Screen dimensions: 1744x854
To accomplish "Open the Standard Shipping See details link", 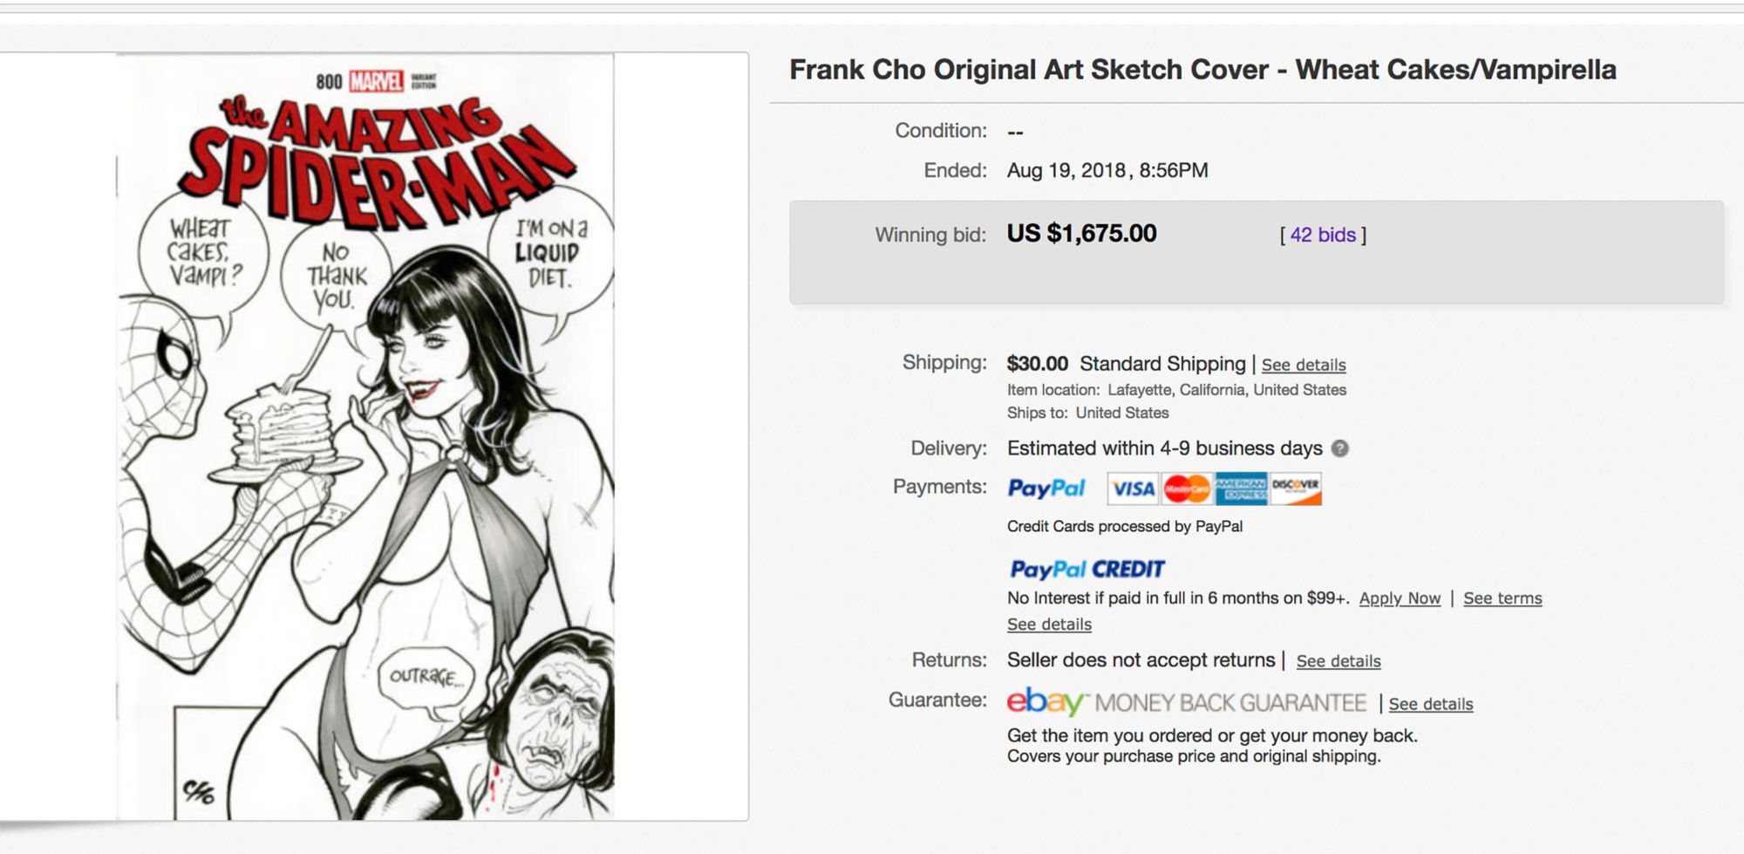I will (1303, 365).
